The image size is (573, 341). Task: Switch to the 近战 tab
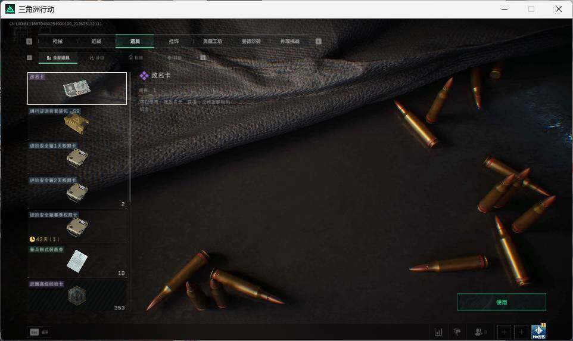(x=96, y=41)
